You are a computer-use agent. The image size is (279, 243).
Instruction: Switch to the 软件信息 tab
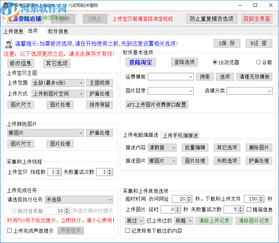pyautogui.click(x=57, y=31)
